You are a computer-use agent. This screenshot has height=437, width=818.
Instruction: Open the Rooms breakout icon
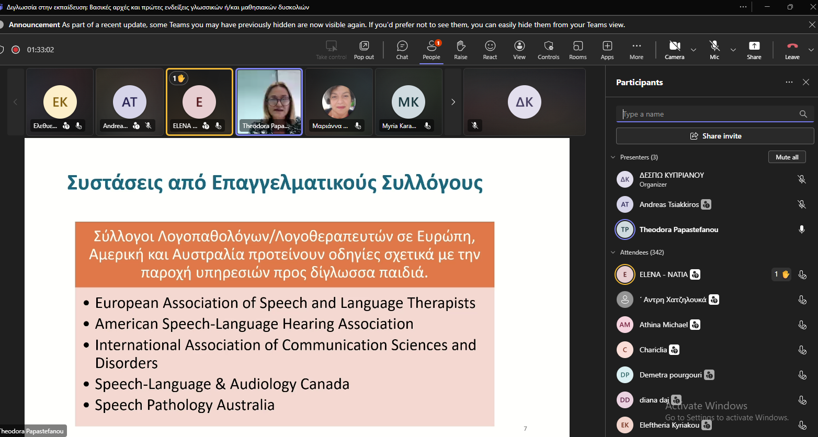pos(577,50)
